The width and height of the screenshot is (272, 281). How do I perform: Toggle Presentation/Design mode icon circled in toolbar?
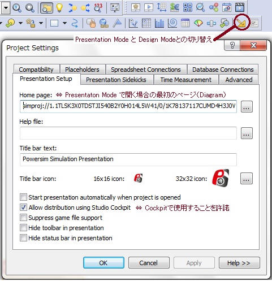(241, 23)
